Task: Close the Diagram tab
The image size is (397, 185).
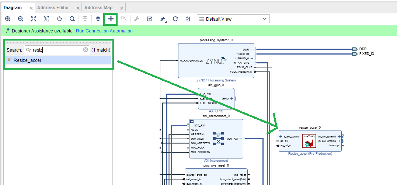Action: (x=31, y=8)
